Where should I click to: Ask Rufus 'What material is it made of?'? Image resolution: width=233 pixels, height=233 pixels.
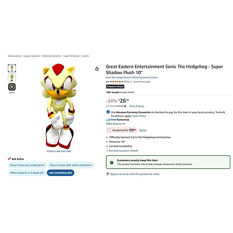point(27,173)
